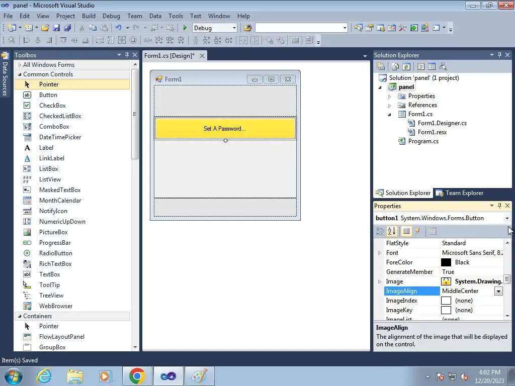Click the green arrow Start Page icon

coord(414,28)
